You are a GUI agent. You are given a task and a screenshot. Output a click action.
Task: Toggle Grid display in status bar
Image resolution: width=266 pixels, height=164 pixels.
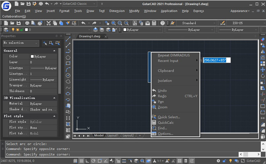[x=82, y=161]
